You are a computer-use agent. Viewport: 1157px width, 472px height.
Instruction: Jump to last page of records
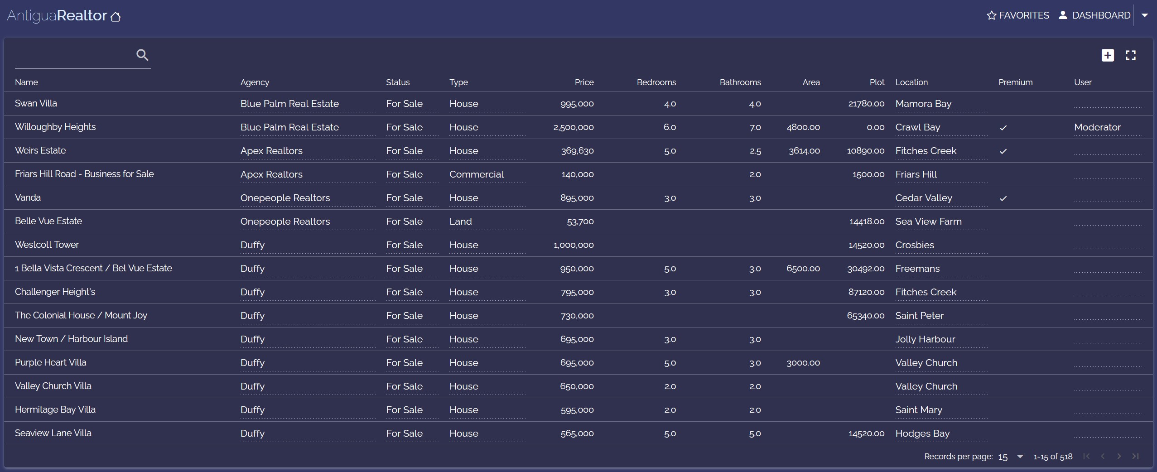point(1135,456)
